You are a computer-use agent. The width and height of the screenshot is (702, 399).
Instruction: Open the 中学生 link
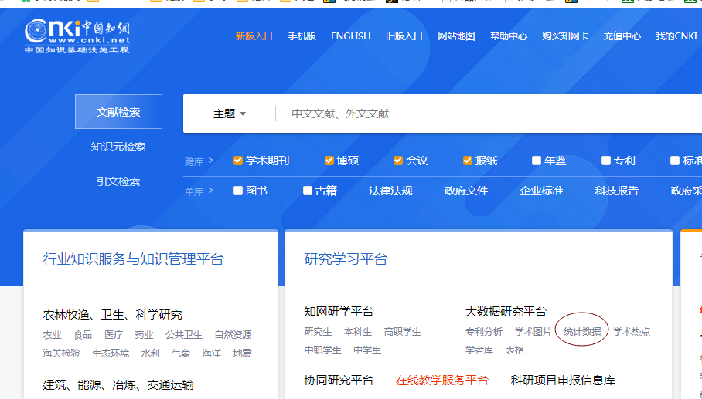[x=367, y=350]
